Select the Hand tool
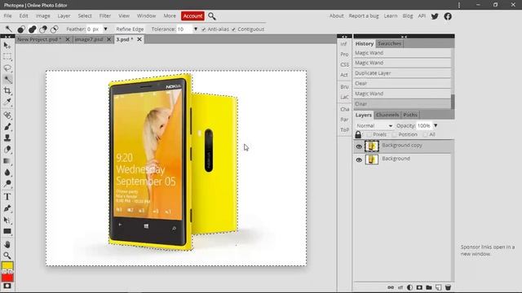 [x=7, y=244]
